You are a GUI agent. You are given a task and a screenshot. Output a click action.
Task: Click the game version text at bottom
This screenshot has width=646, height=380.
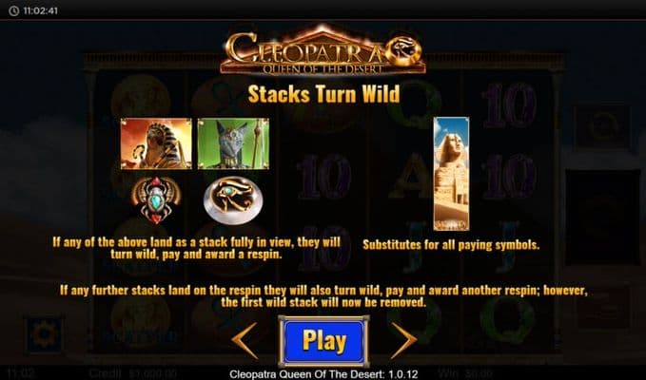323,374
